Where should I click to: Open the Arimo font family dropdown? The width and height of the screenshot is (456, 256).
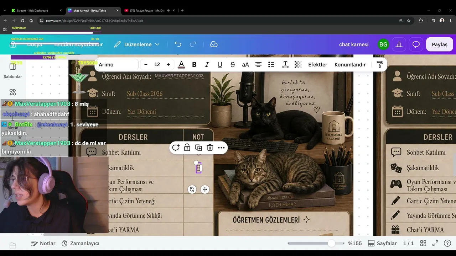(117, 64)
